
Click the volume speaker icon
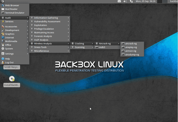pyautogui.click(x=125, y=1)
